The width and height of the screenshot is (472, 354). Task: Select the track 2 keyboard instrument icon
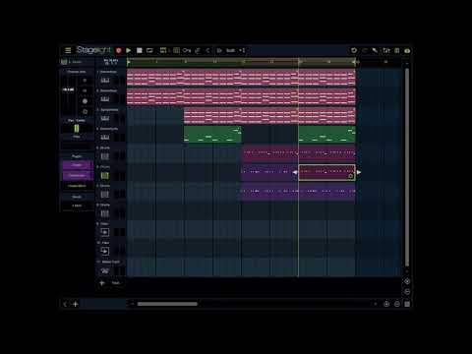tap(105, 99)
